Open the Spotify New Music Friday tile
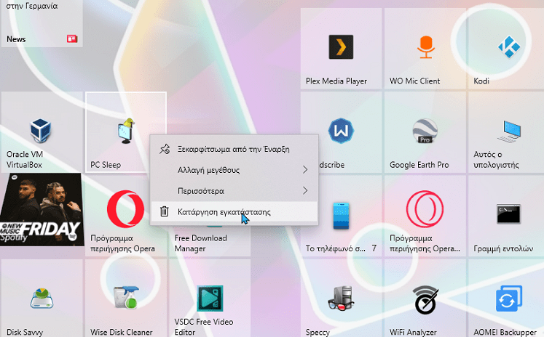Viewport: 544px width, 337px height. [x=42, y=209]
